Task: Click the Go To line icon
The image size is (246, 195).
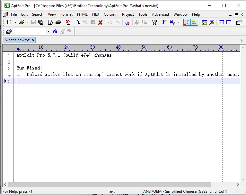Action: 127,22
